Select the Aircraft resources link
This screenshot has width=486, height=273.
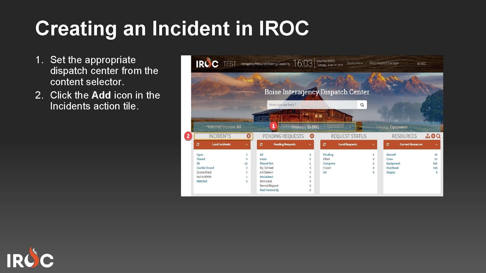click(391, 154)
